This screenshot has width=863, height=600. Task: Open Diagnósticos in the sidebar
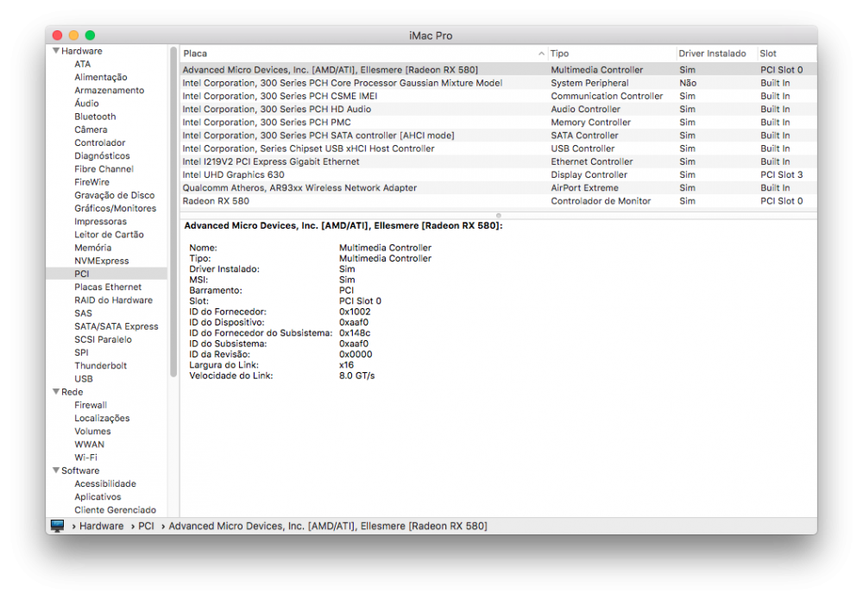point(102,155)
